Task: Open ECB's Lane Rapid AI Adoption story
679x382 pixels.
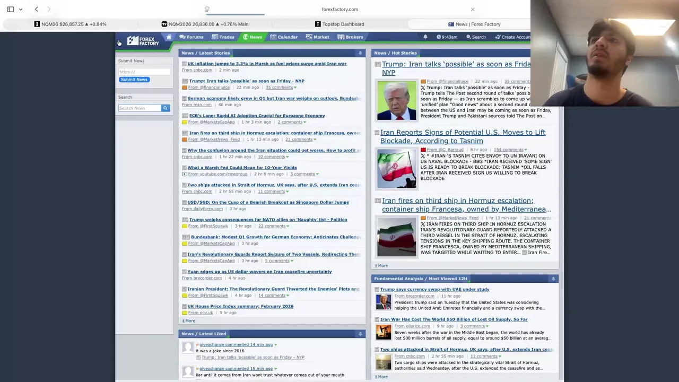Action: pos(257,116)
